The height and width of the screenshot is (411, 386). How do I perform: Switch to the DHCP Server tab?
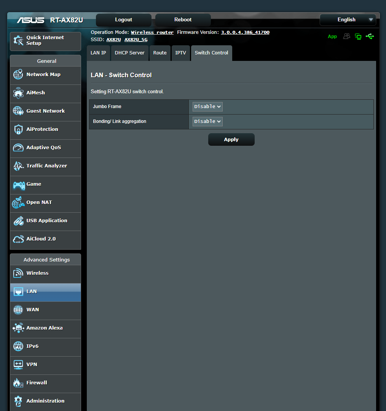coord(129,53)
